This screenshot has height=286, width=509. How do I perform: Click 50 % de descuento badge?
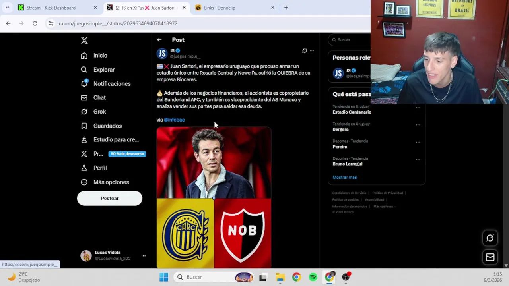tap(127, 154)
